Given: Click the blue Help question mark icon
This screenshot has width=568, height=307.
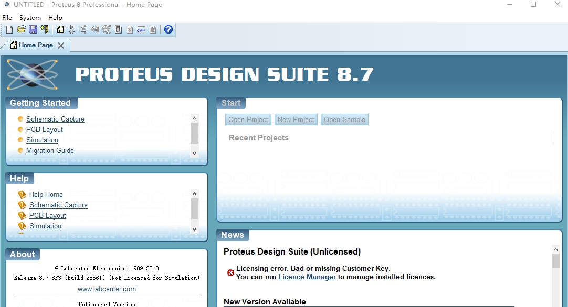Looking at the screenshot, I should pos(168,29).
